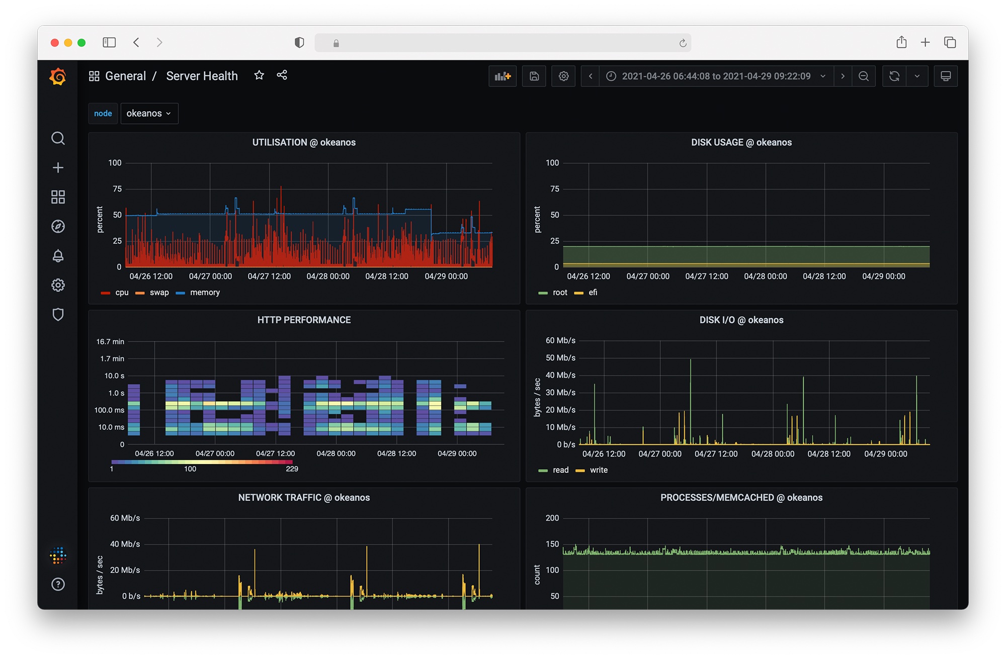Open dashboard settings gear in toolbar
This screenshot has width=1006, height=659.
[x=563, y=76]
